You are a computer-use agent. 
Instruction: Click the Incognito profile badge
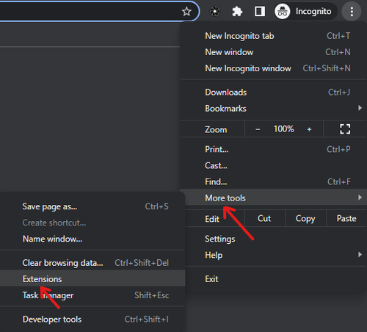(x=305, y=11)
